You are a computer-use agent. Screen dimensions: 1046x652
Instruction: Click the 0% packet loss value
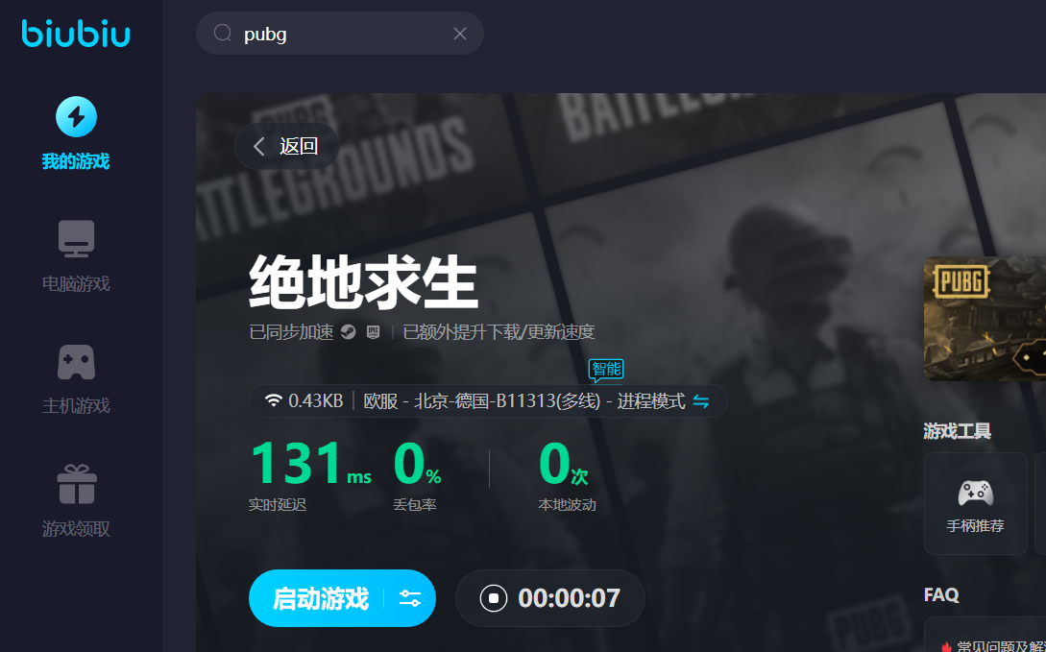click(417, 464)
